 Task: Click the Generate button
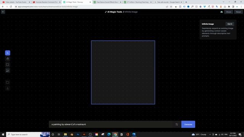click(188, 124)
